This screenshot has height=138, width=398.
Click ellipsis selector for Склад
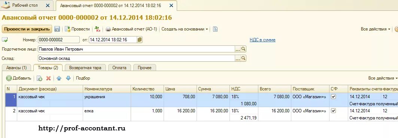click(x=238, y=58)
